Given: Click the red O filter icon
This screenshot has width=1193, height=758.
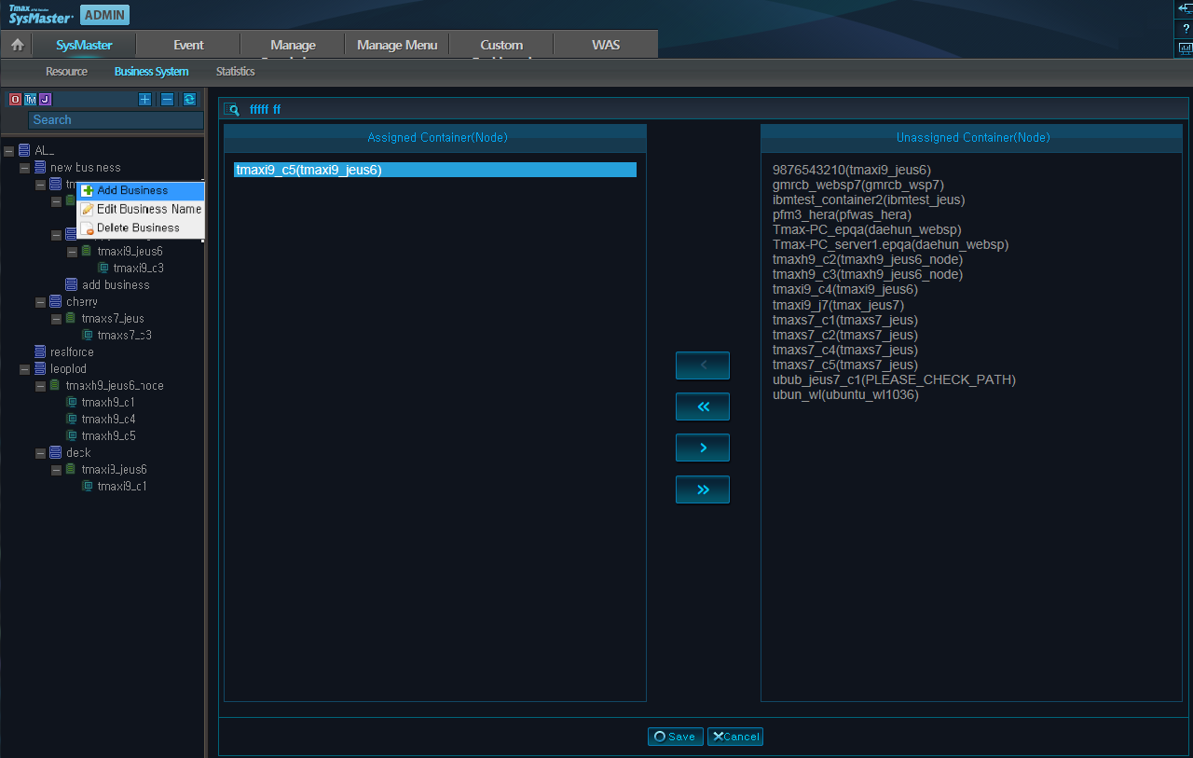Looking at the screenshot, I should [x=15, y=99].
